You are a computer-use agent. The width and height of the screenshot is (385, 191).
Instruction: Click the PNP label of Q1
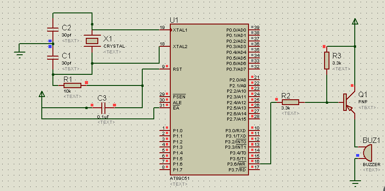(363, 102)
